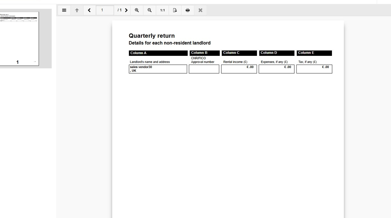
Task: Click the page number input field
Action: 105,10
